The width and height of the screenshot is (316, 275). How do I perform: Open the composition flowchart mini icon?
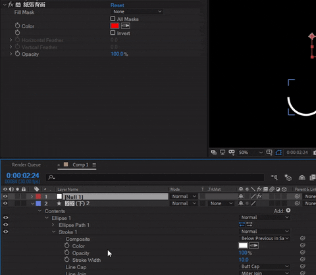pos(275,177)
